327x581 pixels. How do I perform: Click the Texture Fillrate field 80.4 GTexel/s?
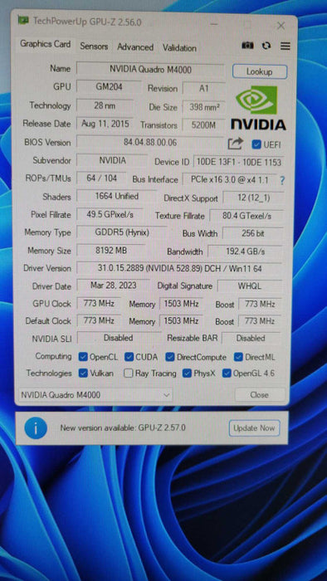[x=247, y=216]
